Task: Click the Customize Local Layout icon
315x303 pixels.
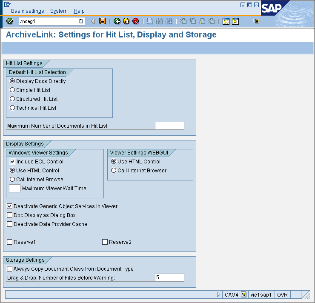Action: tap(256, 21)
